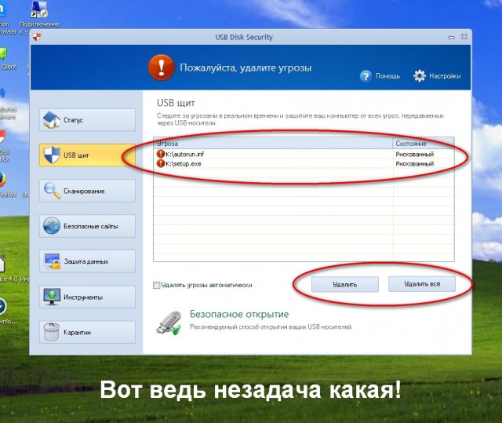The image size is (502, 423).
Task: Click the house icon next to Статус
Action: (51, 120)
